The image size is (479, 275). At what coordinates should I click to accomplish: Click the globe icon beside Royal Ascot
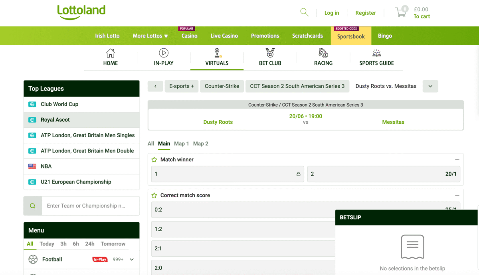click(32, 120)
